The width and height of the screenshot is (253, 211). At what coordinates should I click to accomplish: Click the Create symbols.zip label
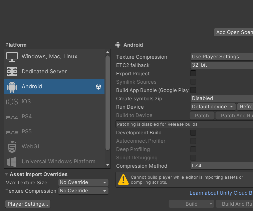pyautogui.click(x=139, y=99)
